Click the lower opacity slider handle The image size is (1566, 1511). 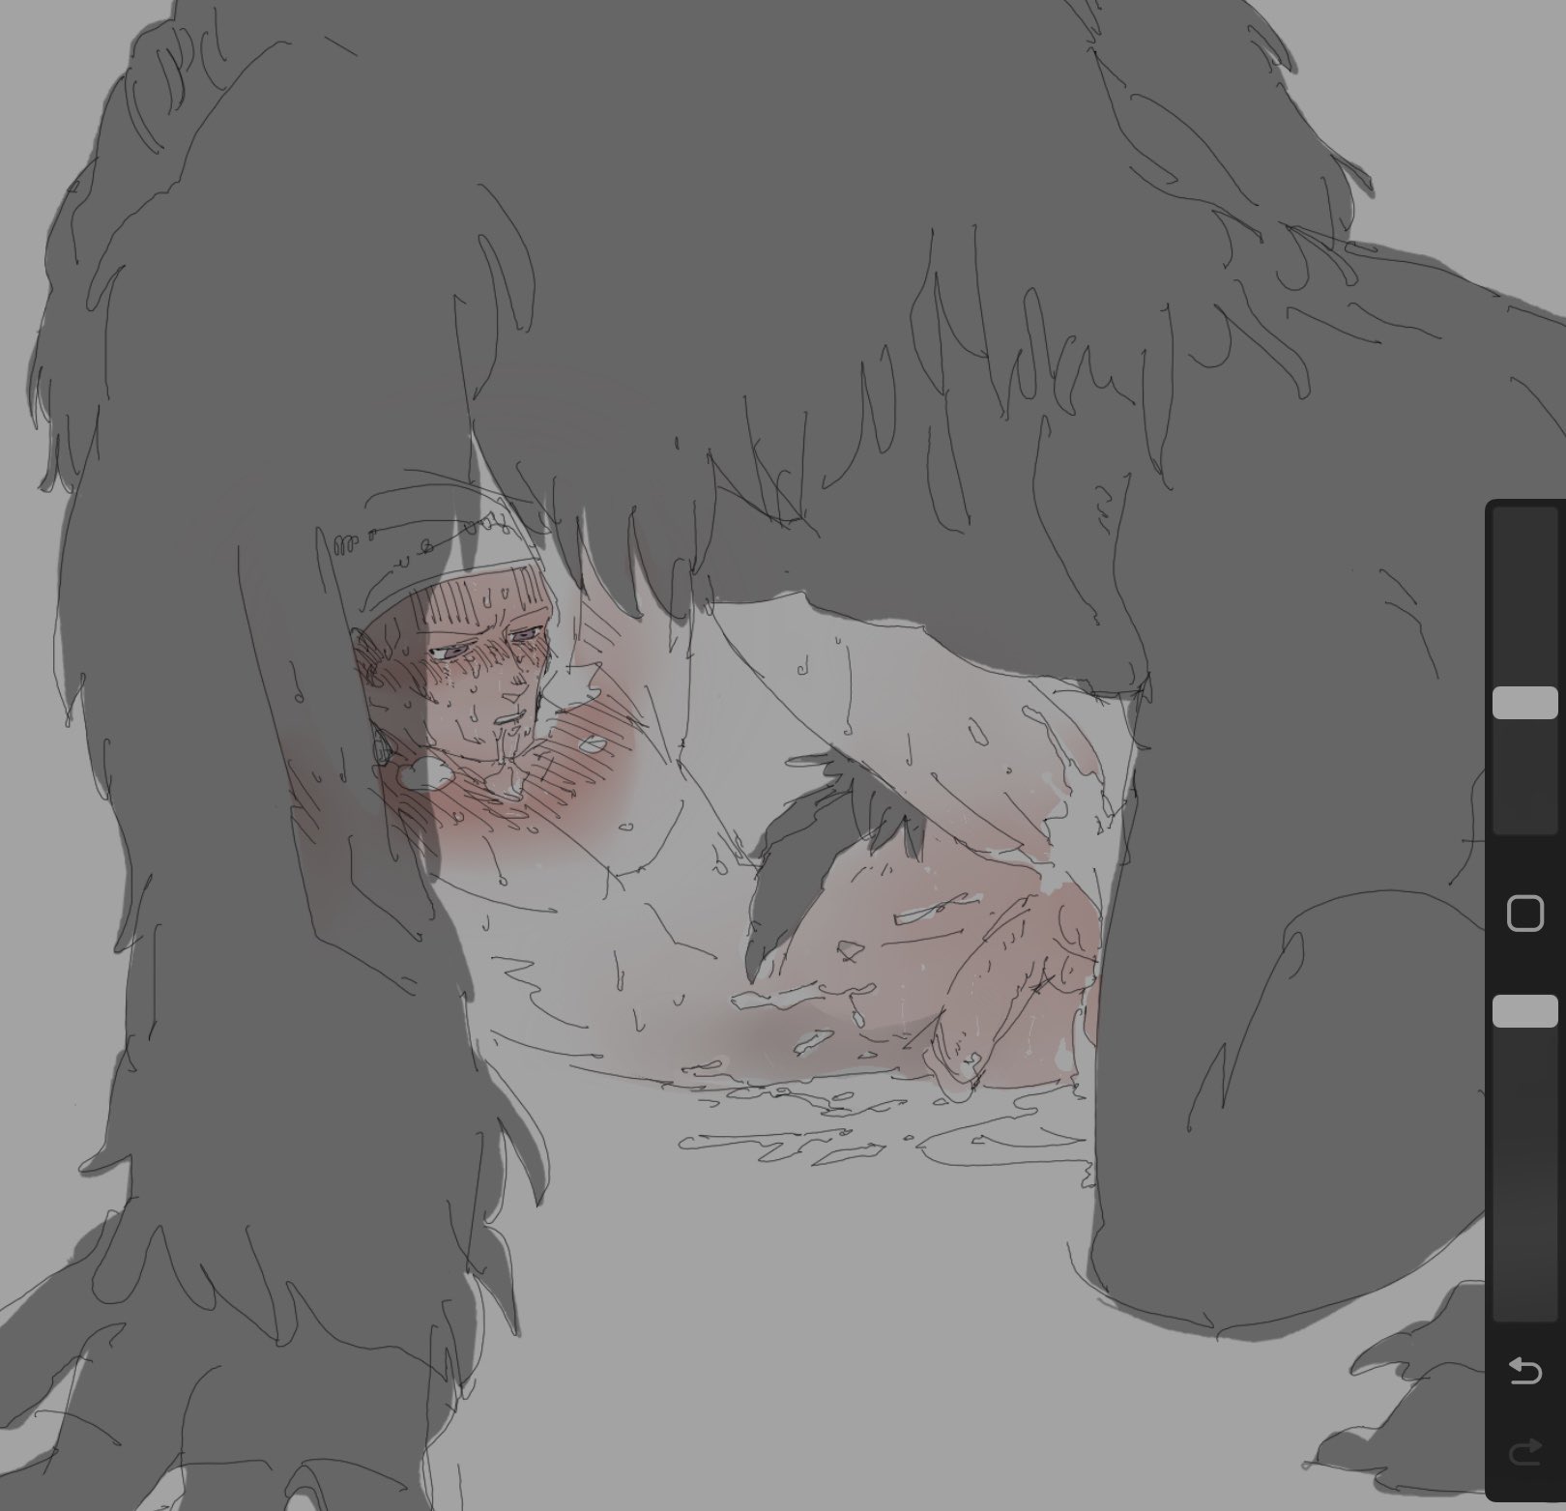tap(1524, 1010)
